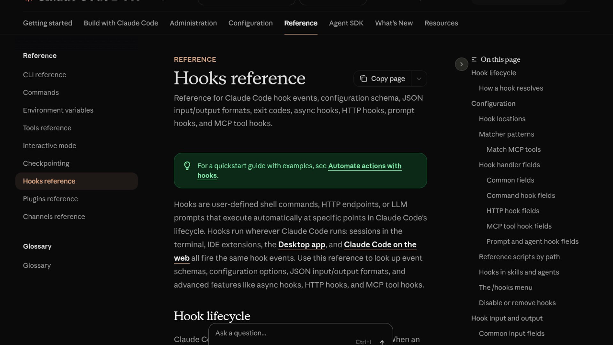Open the Getting started tab
The height and width of the screenshot is (345, 613).
48,23
